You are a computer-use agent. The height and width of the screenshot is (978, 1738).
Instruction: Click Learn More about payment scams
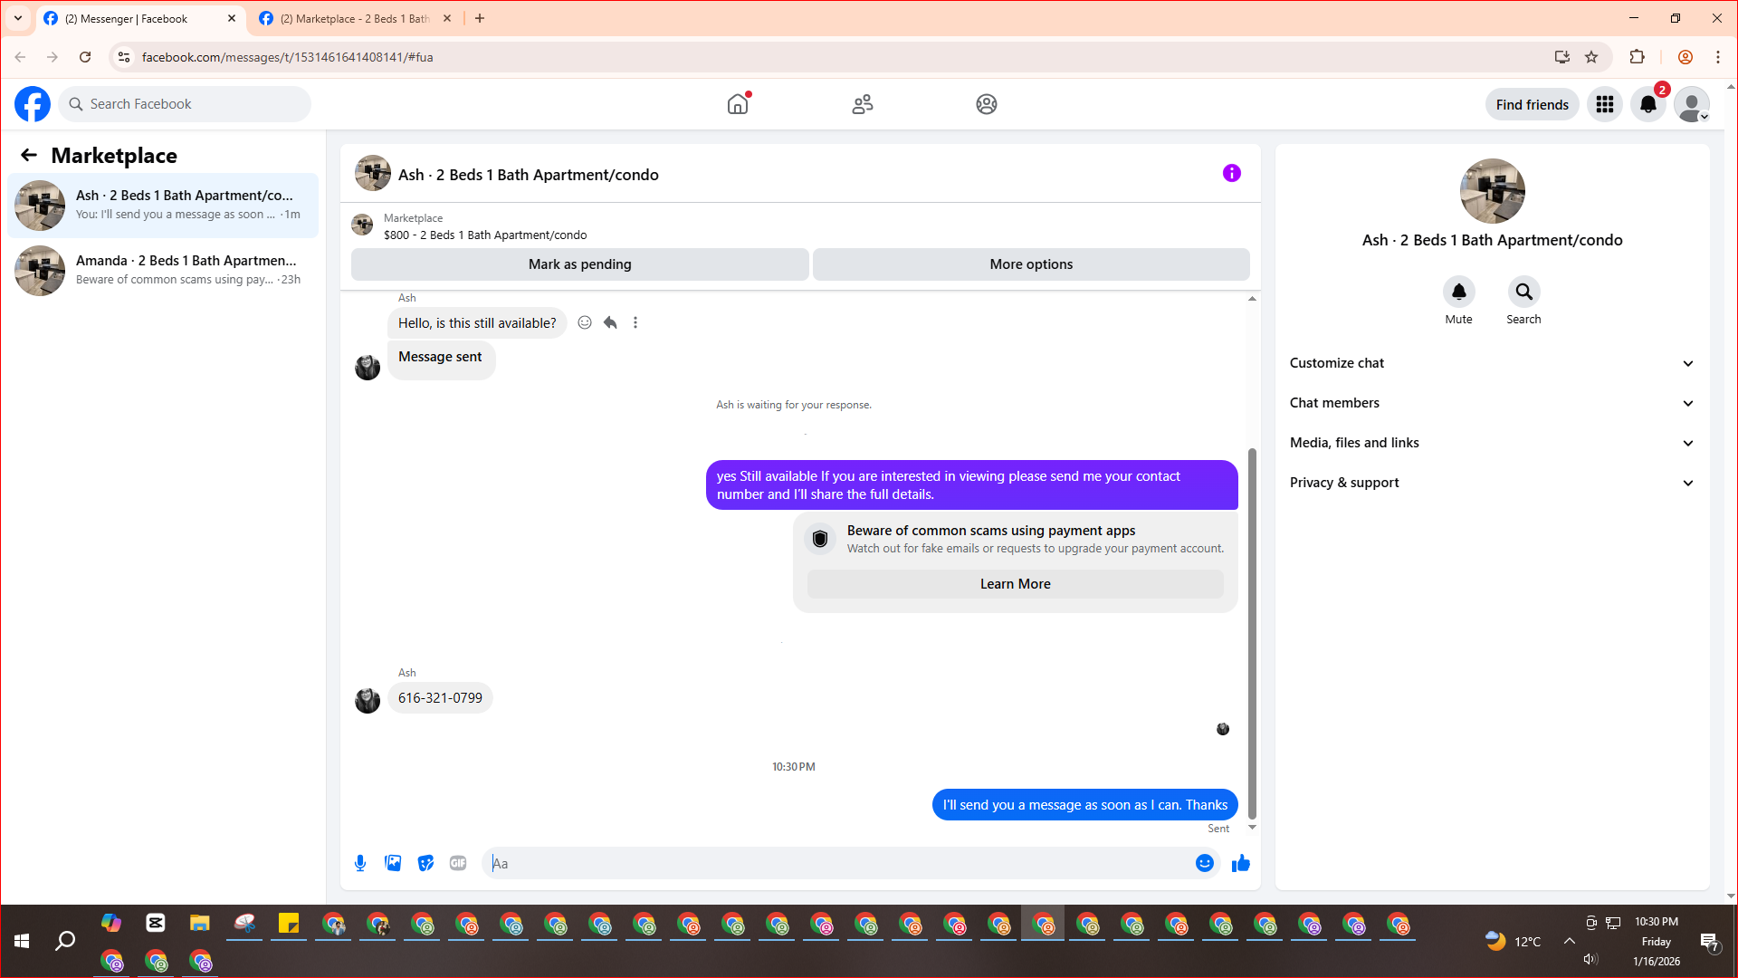1015,584
